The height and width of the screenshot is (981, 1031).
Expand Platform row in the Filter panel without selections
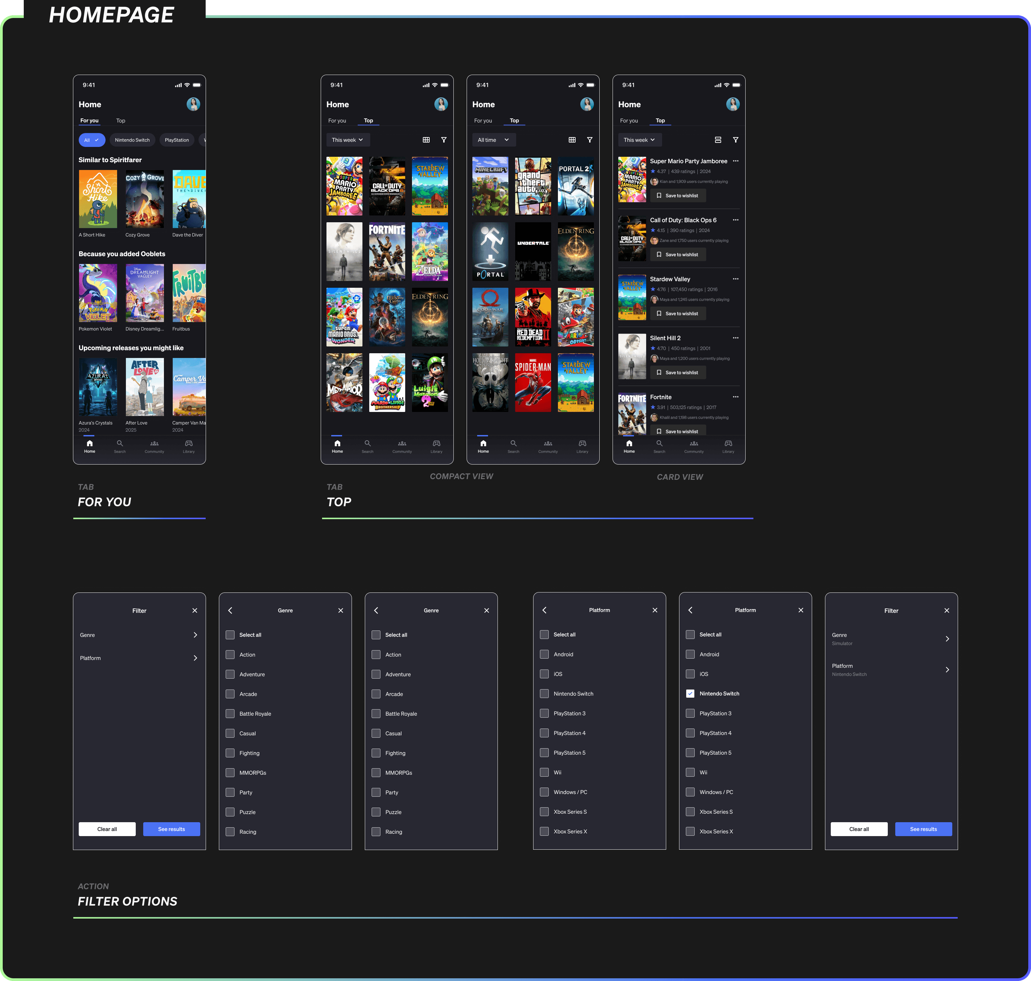139,658
